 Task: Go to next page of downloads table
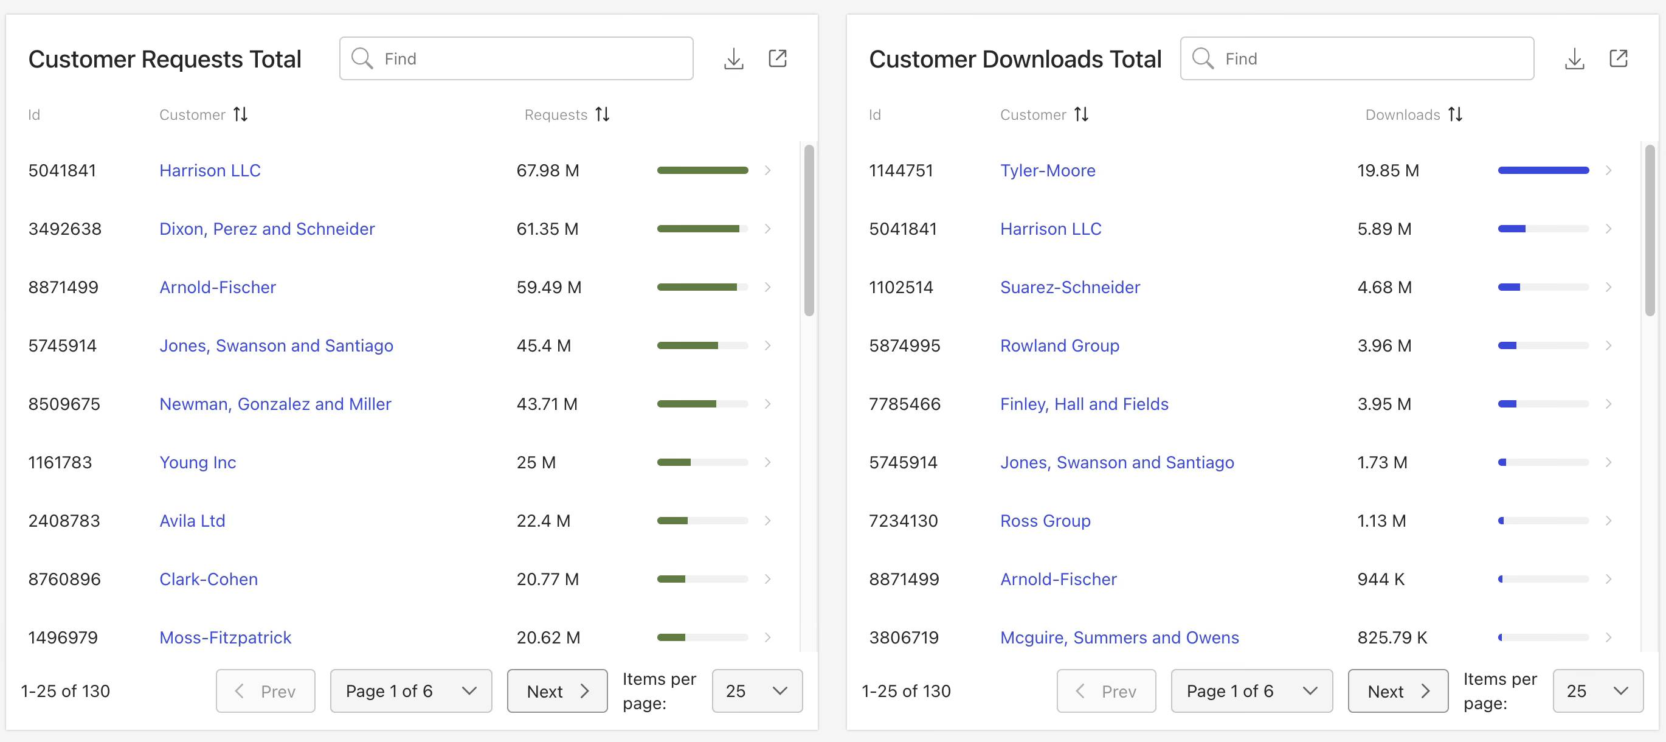[x=1398, y=691]
